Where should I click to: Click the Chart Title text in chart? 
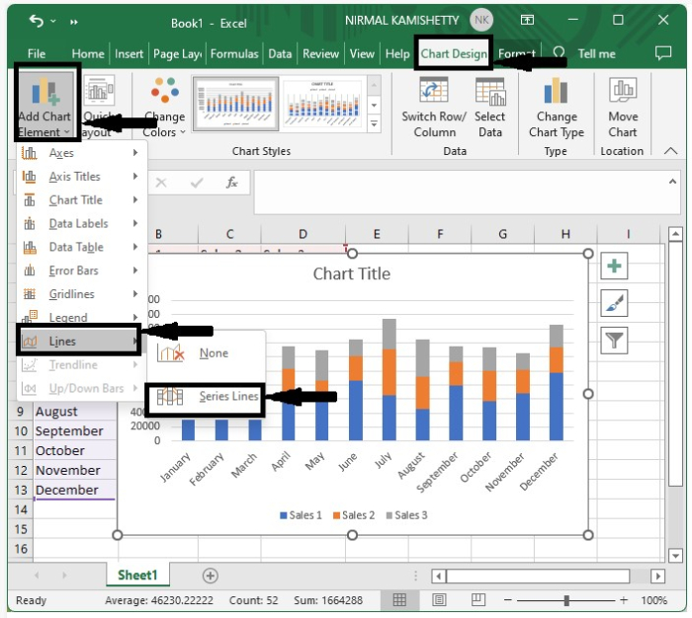[x=351, y=273]
